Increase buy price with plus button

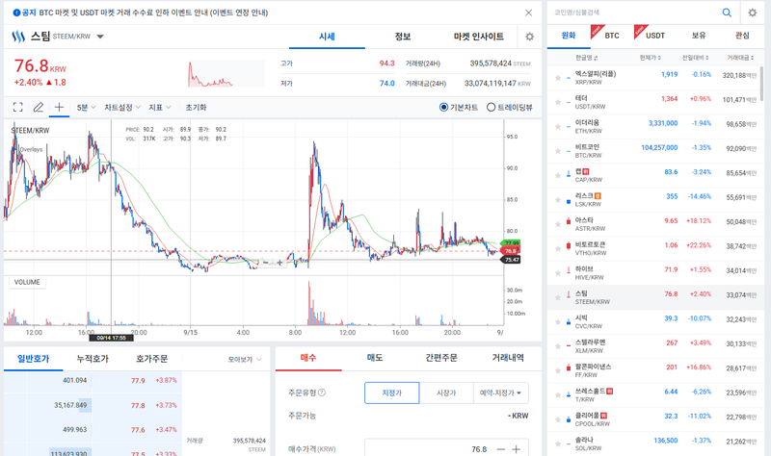point(516,449)
